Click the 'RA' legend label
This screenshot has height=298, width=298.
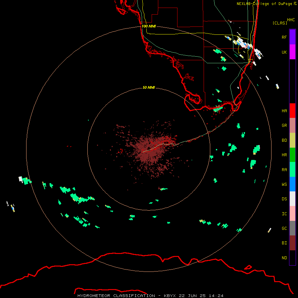(284, 170)
